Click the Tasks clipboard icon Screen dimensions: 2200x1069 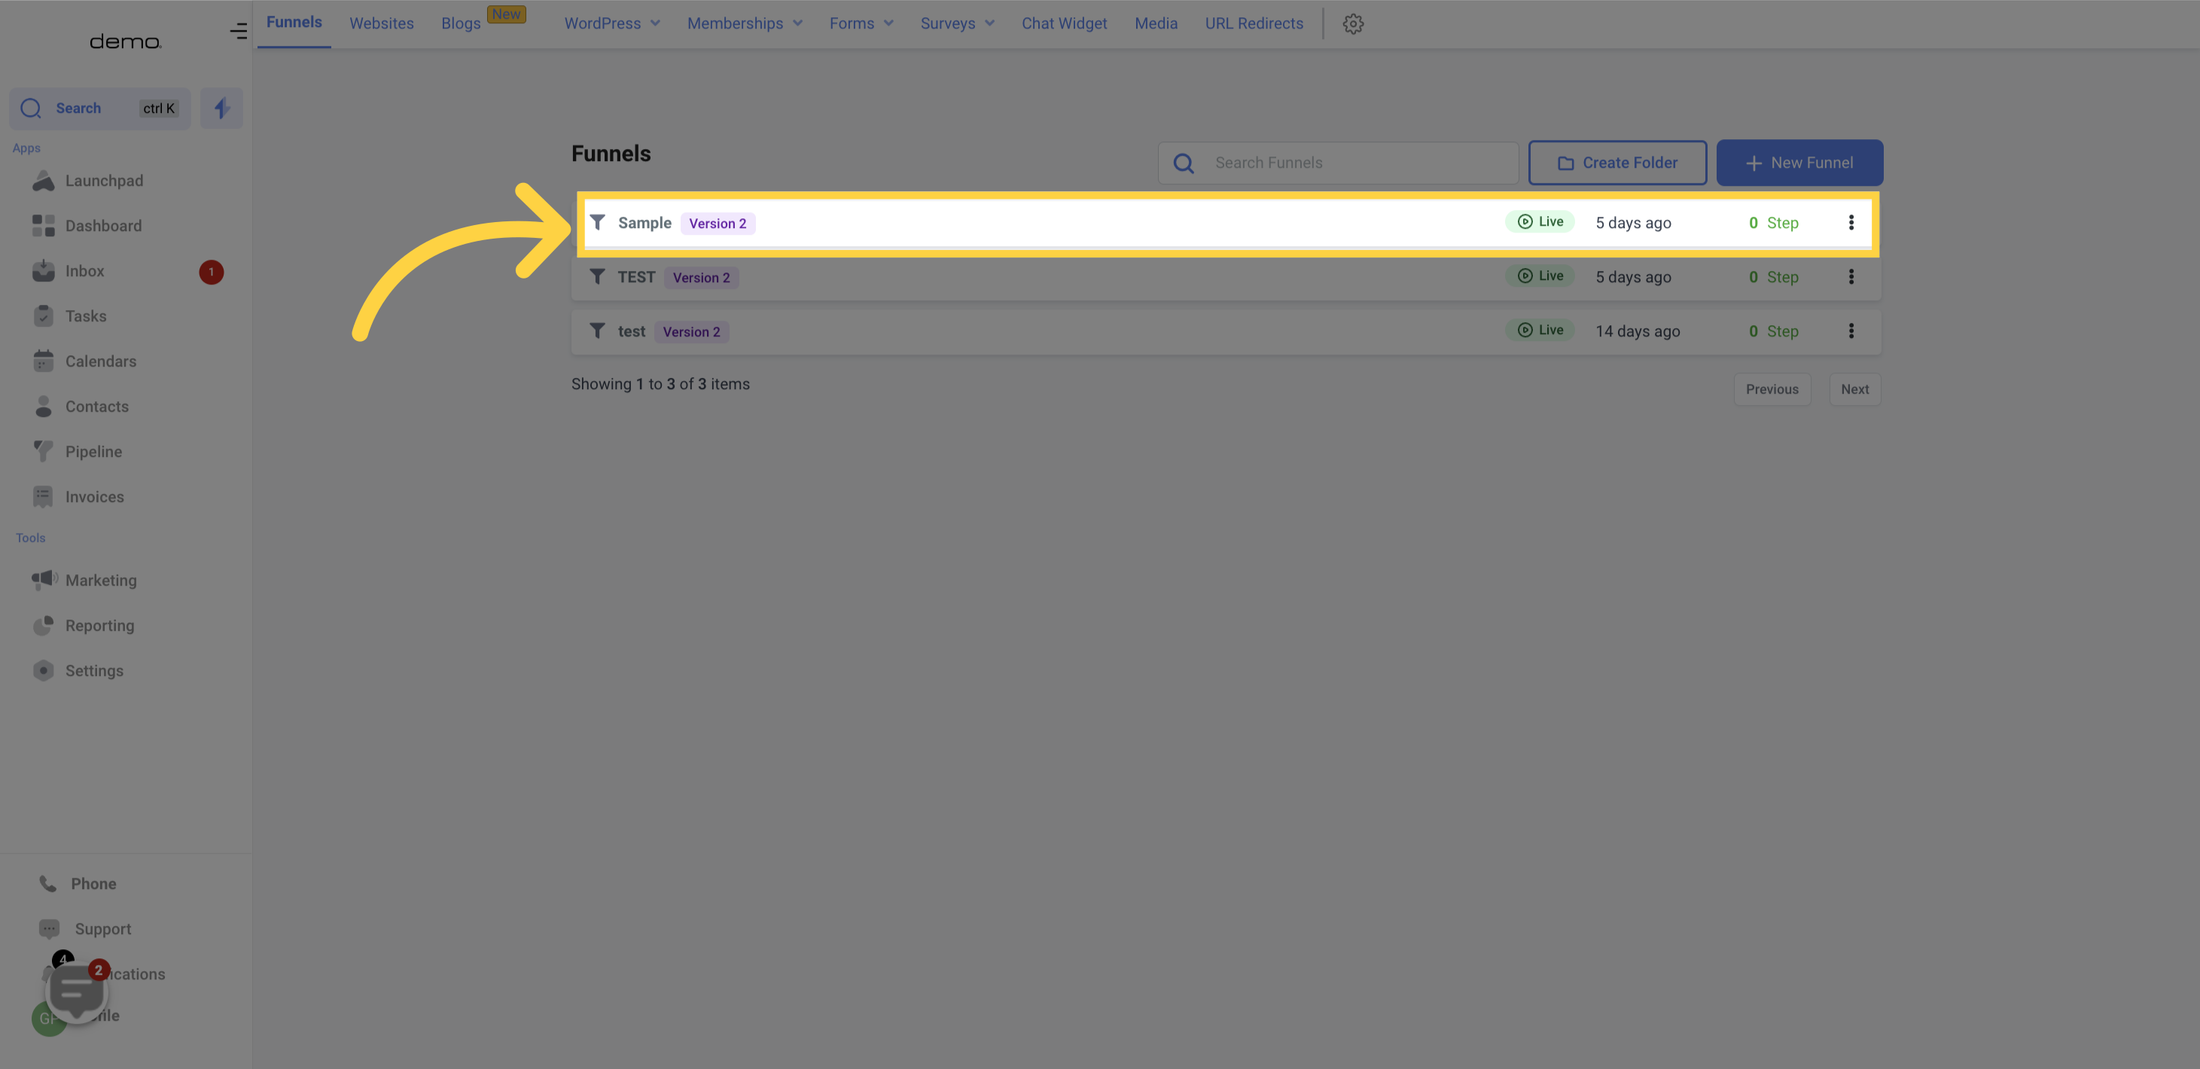pyautogui.click(x=43, y=317)
